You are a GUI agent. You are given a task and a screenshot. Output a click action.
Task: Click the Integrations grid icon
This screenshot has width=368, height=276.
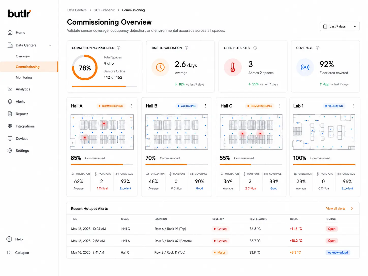click(10, 126)
